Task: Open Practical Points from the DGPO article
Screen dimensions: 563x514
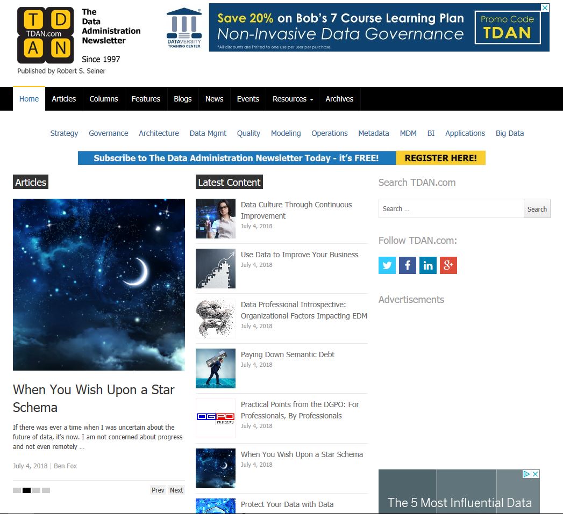Action: [300, 410]
